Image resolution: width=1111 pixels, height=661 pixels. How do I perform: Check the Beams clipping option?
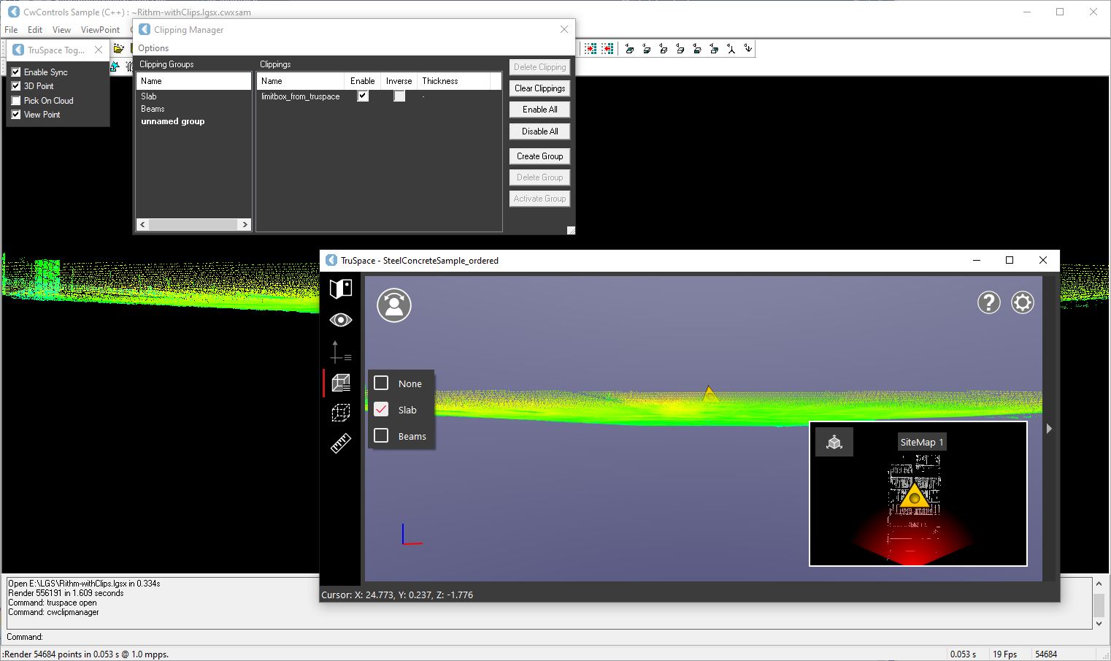381,436
